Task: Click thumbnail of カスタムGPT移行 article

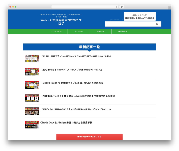Action: 32,59
